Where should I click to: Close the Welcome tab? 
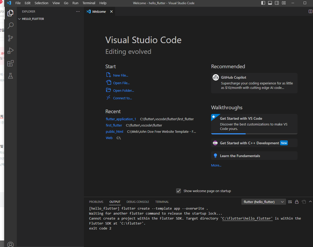click(x=111, y=12)
